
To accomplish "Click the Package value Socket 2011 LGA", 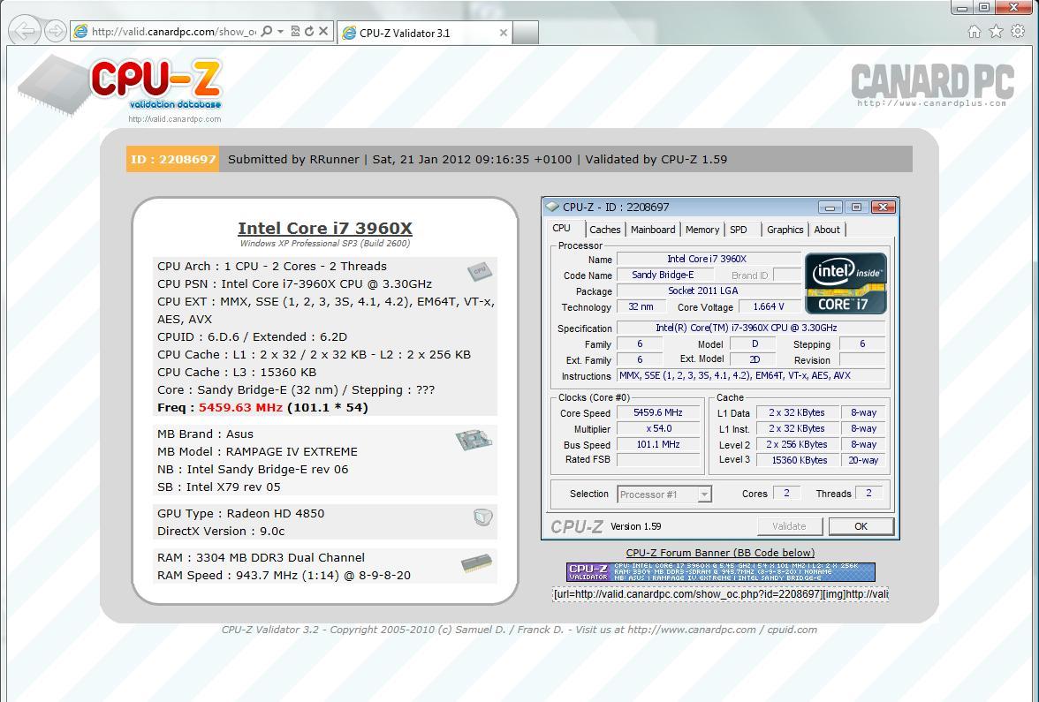I will coord(709,291).
